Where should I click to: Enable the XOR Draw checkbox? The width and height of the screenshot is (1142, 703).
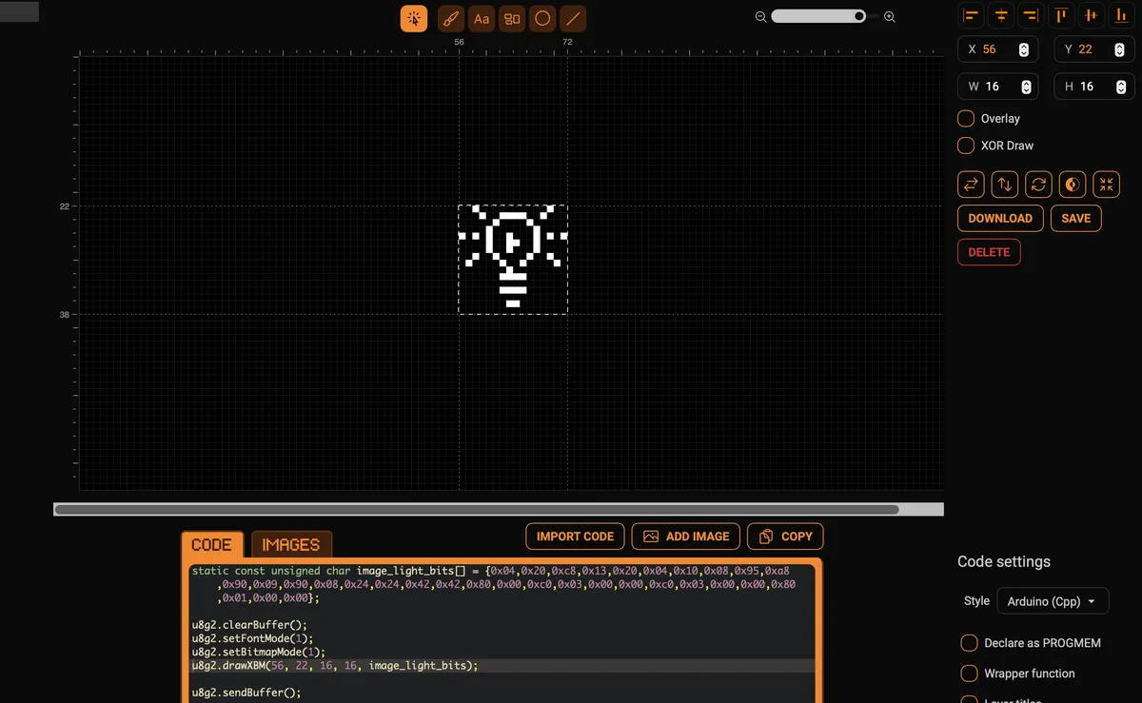coord(966,146)
